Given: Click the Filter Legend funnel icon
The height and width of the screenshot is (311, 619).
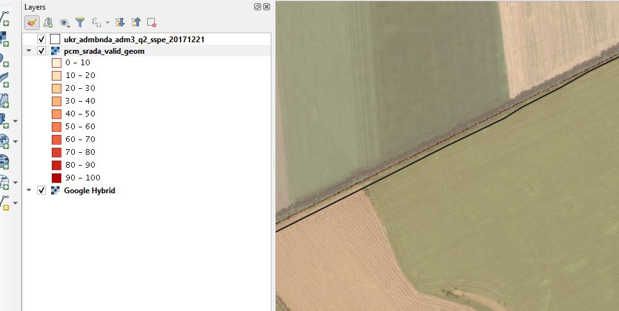Looking at the screenshot, I should [x=80, y=22].
